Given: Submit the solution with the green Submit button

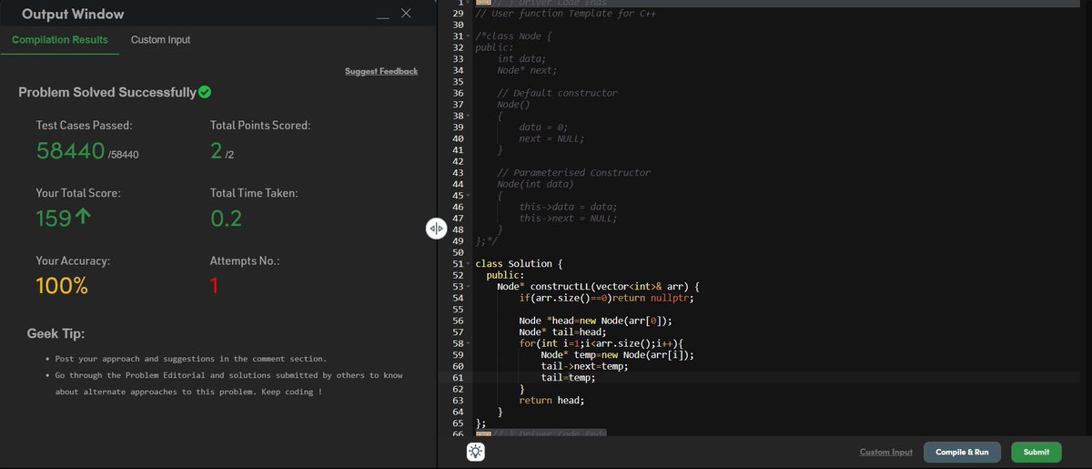Looking at the screenshot, I should pyautogui.click(x=1036, y=452).
